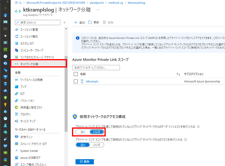The image size is (225, 166).
Task: Open Virtual machines monitor icon in rail
Action: click(5, 77)
